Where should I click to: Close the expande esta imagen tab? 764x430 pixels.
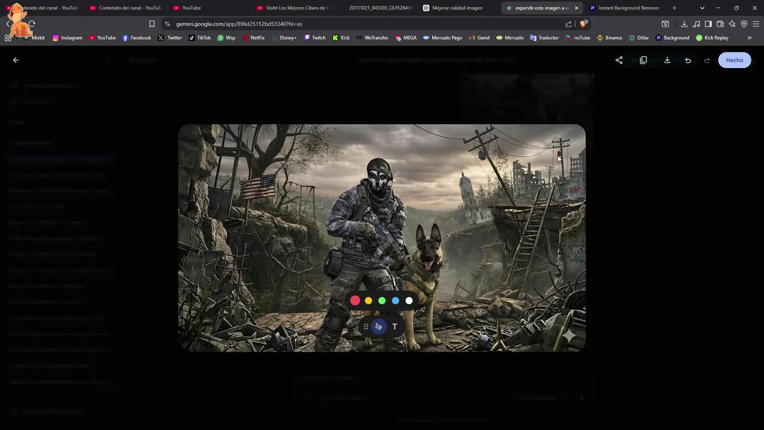[576, 8]
